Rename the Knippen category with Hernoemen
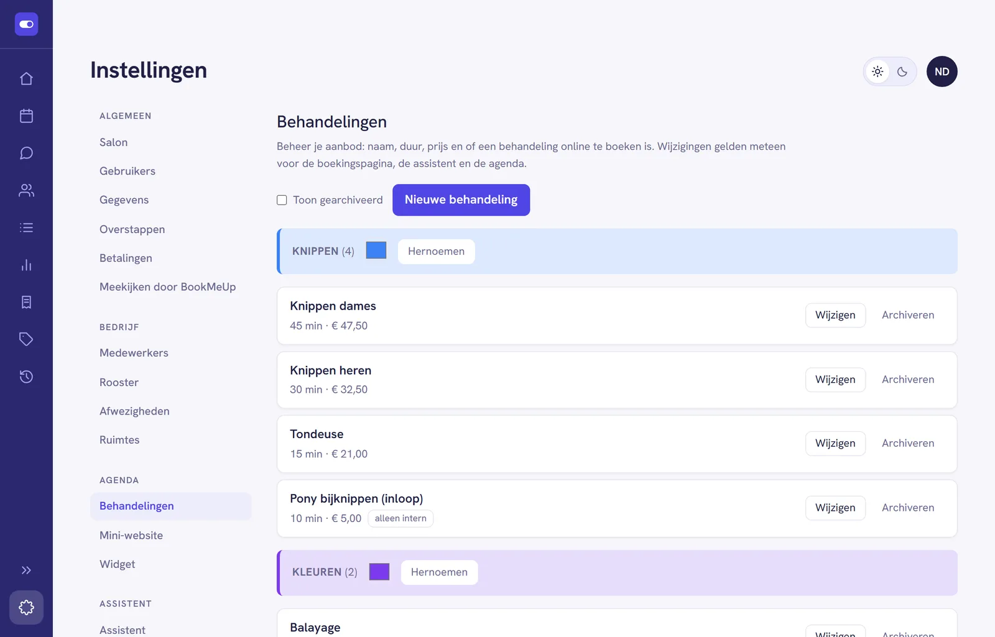 click(437, 252)
